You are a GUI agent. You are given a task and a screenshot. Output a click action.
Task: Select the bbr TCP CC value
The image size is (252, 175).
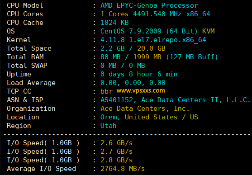pyautogui.click(x=107, y=91)
